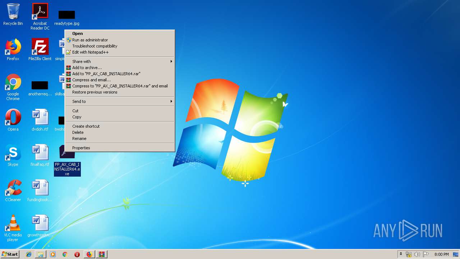Select the Opera desktop shortcut
This screenshot has width=460, height=259.
tap(13, 120)
